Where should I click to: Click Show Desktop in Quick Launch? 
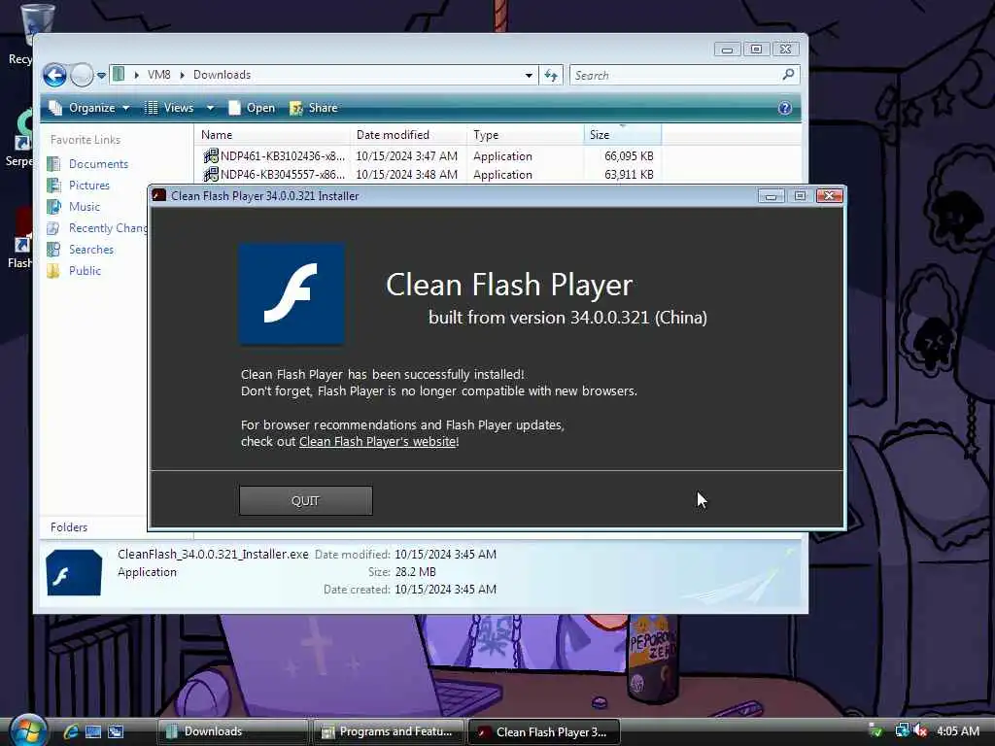(93, 731)
